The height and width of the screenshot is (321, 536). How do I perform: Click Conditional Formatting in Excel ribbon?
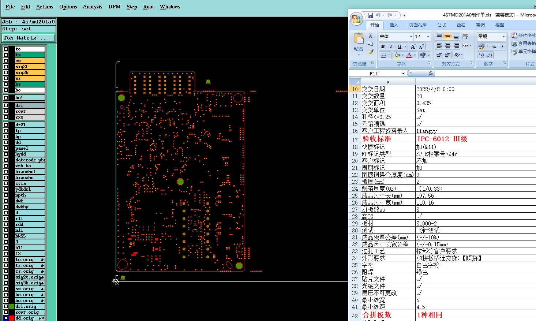[524, 35]
